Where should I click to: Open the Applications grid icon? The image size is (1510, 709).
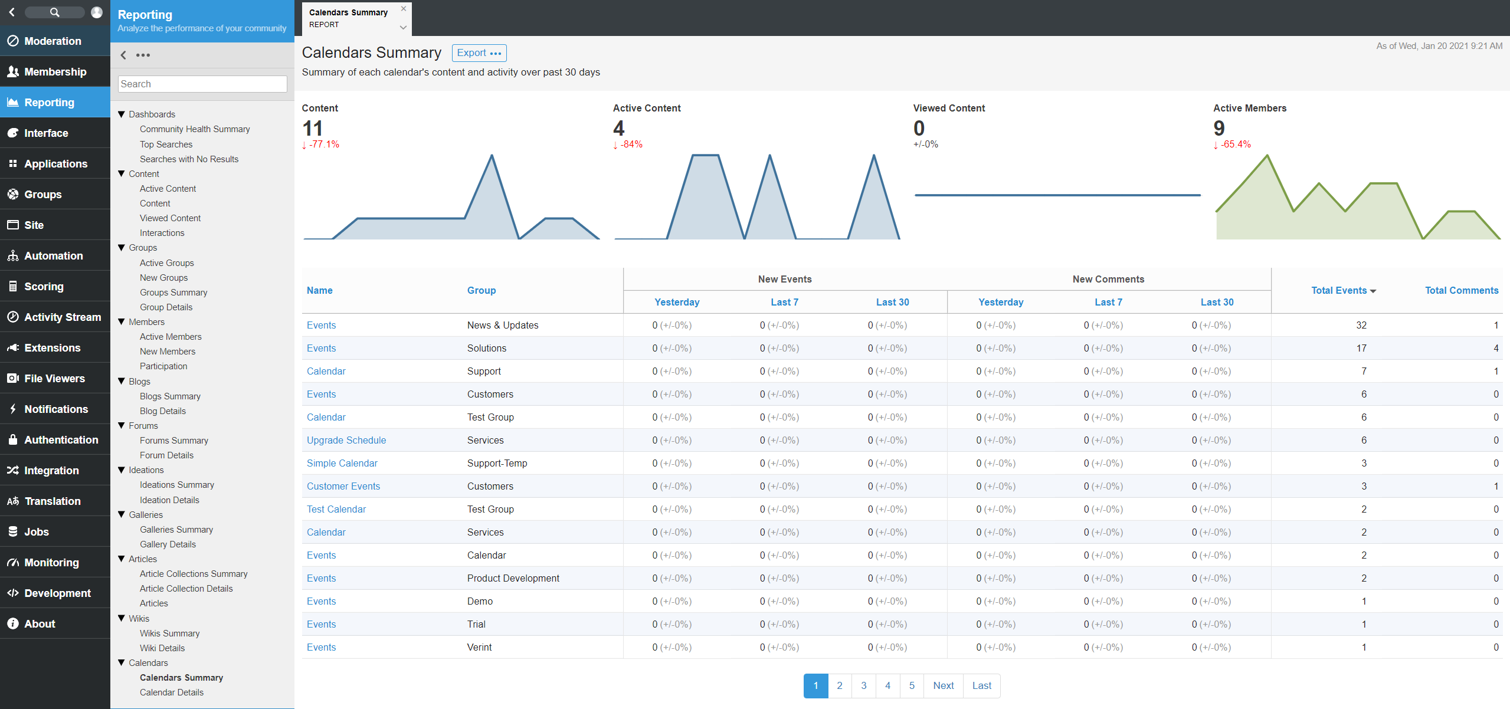12,163
